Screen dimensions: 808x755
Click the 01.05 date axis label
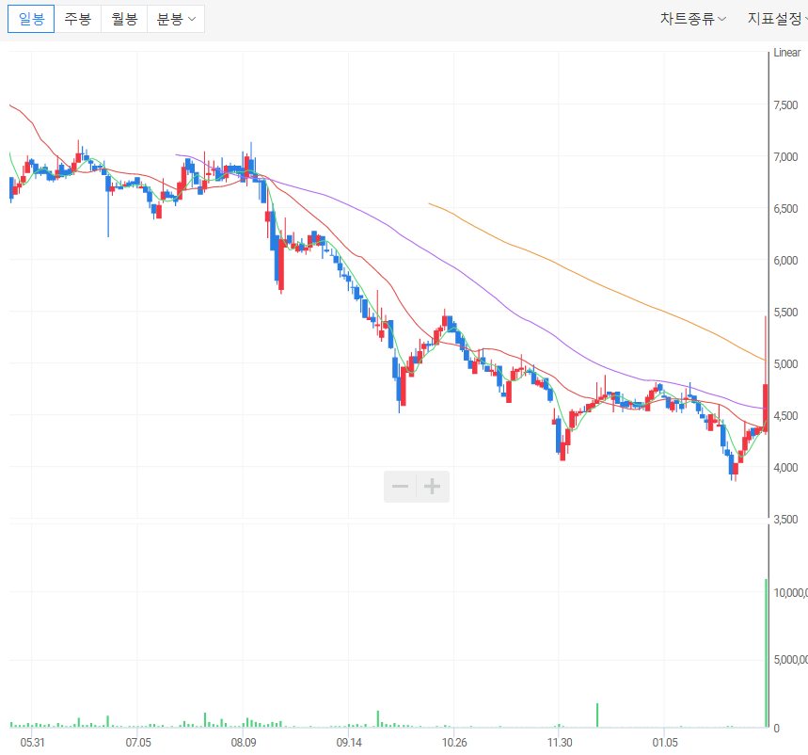(x=665, y=743)
